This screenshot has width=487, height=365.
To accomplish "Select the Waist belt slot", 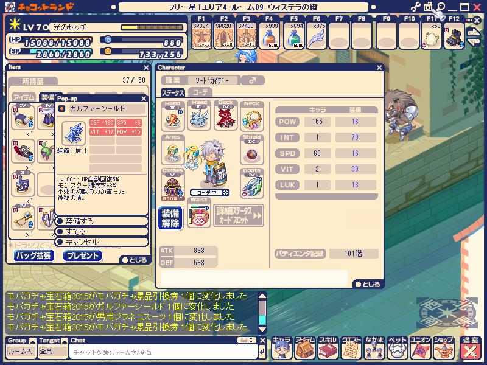I will pyautogui.click(x=199, y=213).
